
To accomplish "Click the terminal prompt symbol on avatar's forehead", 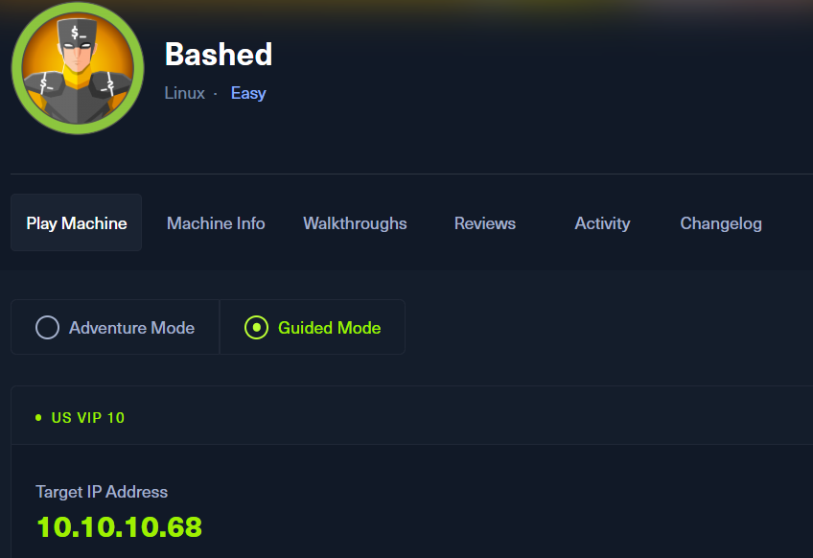I will pyautogui.click(x=78, y=32).
